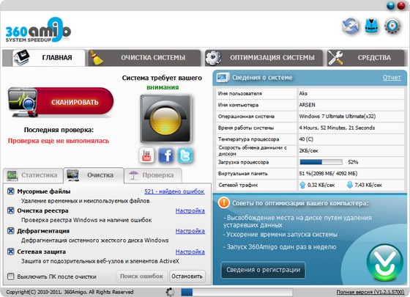Click the bottom scan progress bar

236,292
